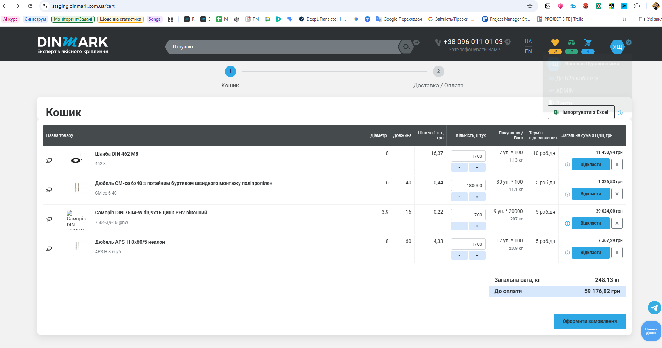Viewport: 662px width, 348px height.
Task: Open the Telegram chat icon
Action: coord(654,307)
